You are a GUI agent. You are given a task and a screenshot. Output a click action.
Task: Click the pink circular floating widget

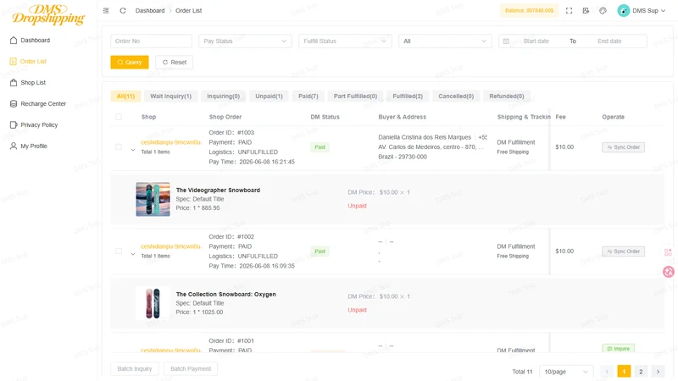tap(669, 272)
